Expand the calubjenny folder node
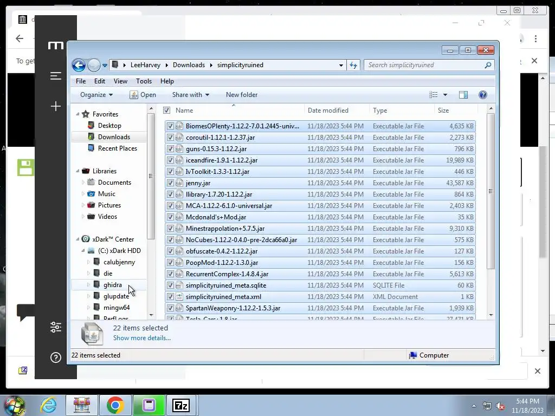555x416 pixels. (x=88, y=262)
